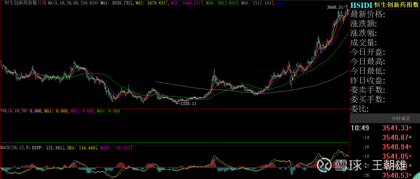Click the DIFF 121.381 value in MACD panel
Viewport: 420px width, 179px height.
[48, 148]
